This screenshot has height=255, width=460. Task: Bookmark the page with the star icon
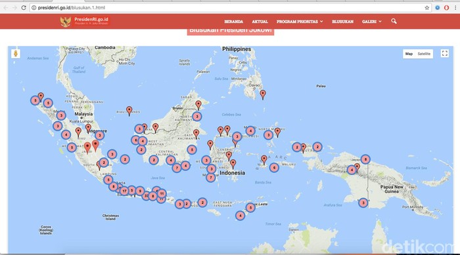point(427,8)
